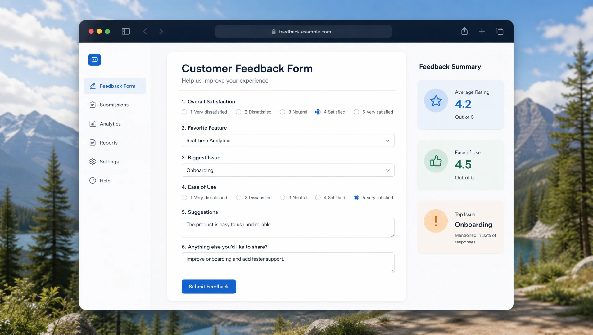Viewport: 593px width, 335px height.
Task: Select Overall Satisfaction 1 Very dissatisfied
Action: 184,112
